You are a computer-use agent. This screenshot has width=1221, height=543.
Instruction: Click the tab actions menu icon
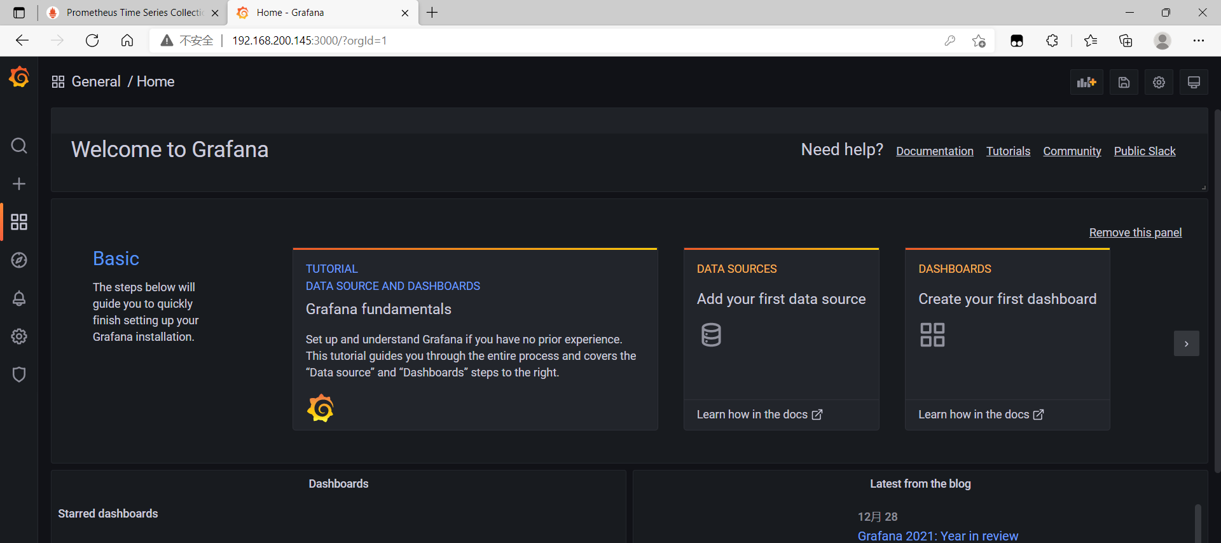[x=19, y=13]
